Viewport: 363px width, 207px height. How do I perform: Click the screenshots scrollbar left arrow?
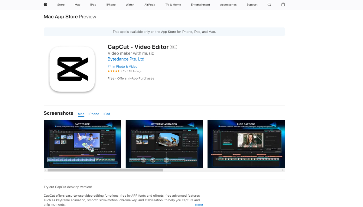pyautogui.click(x=46, y=170)
